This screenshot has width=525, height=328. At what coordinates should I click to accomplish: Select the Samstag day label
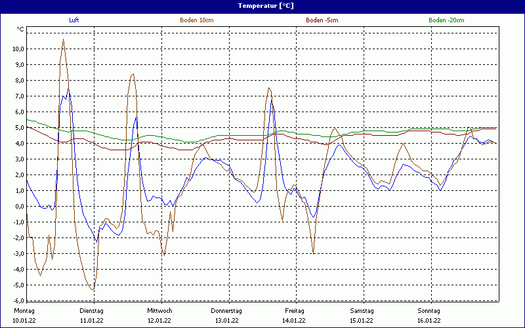click(362, 310)
